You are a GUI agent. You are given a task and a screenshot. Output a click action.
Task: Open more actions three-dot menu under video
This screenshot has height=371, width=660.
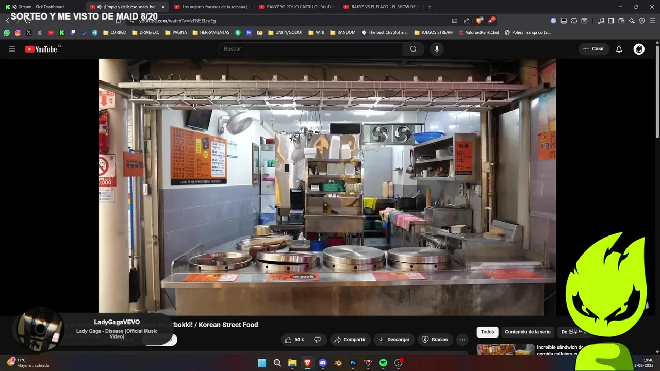[x=462, y=340]
